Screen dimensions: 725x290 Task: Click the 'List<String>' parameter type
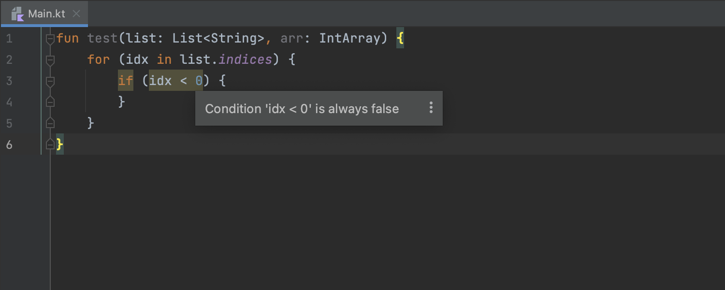pos(218,38)
